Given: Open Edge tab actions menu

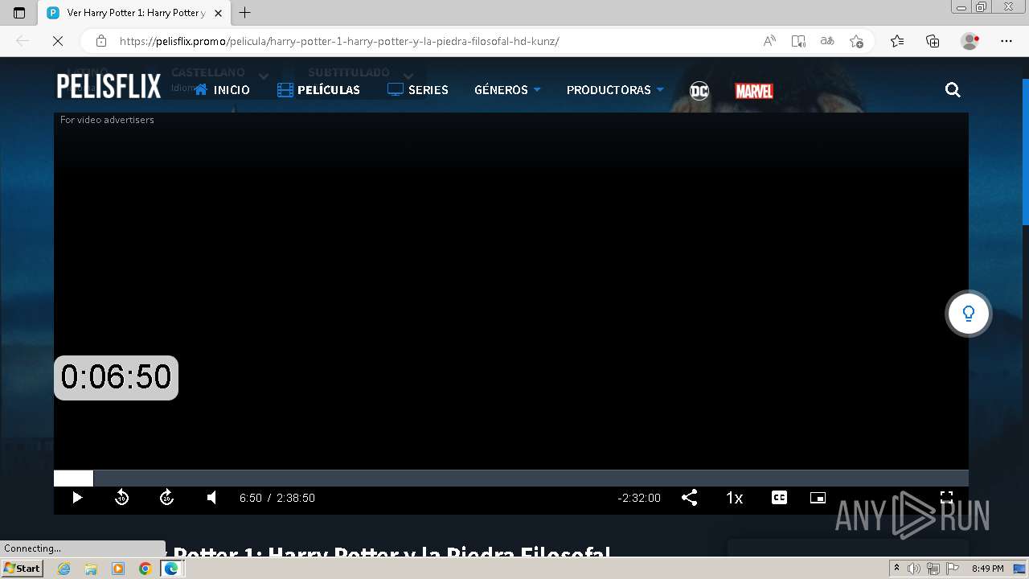Looking at the screenshot, I should 19,13.
